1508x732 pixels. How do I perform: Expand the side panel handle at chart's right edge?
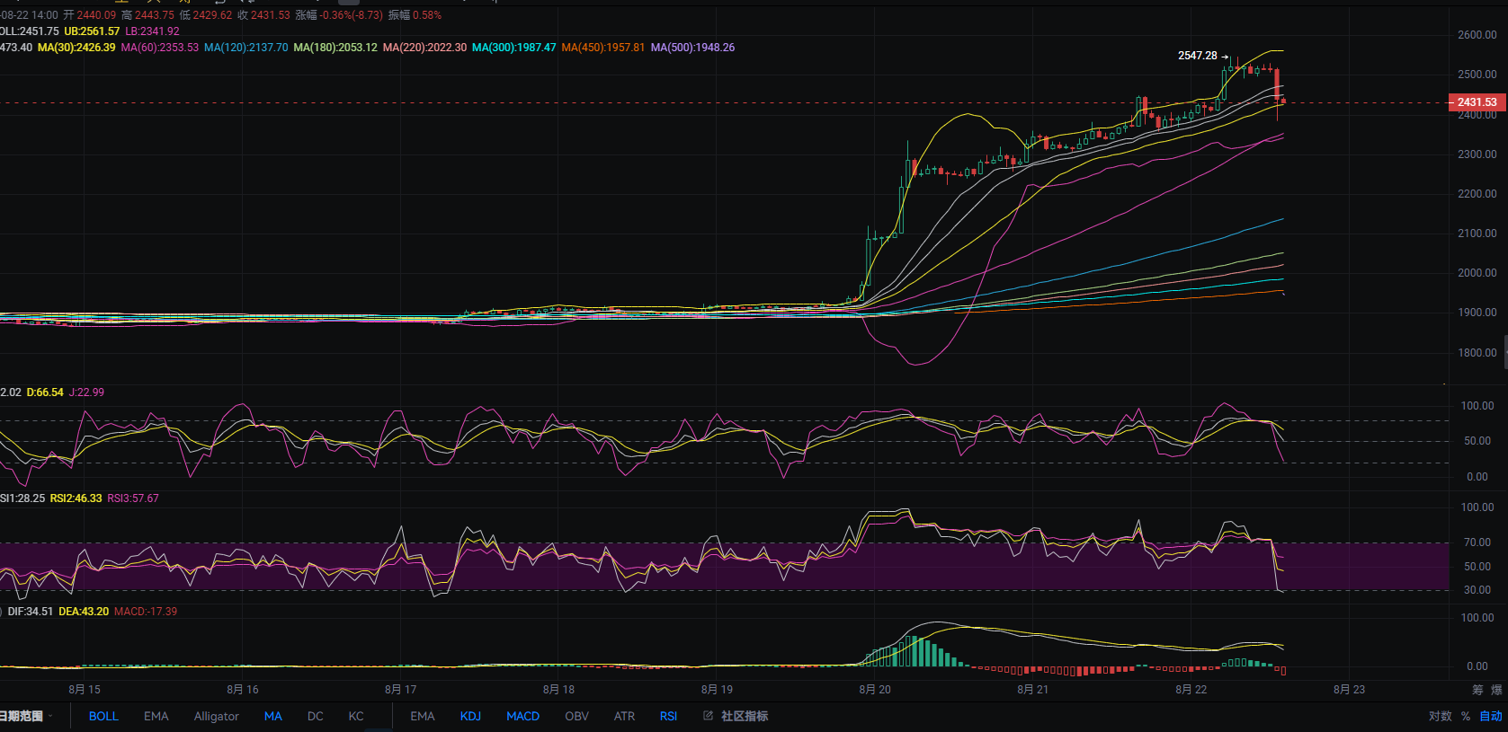point(1505,347)
